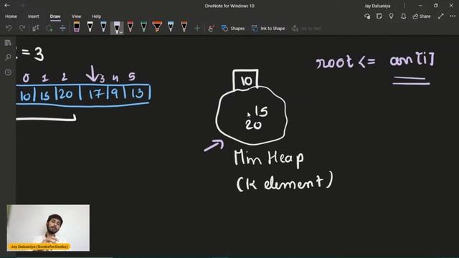459x258 pixels.
Task: Open the View tab
Action: (76, 16)
